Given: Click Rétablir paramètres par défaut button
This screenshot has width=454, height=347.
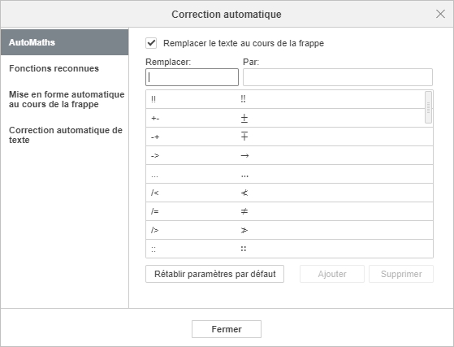Looking at the screenshot, I should (215, 274).
